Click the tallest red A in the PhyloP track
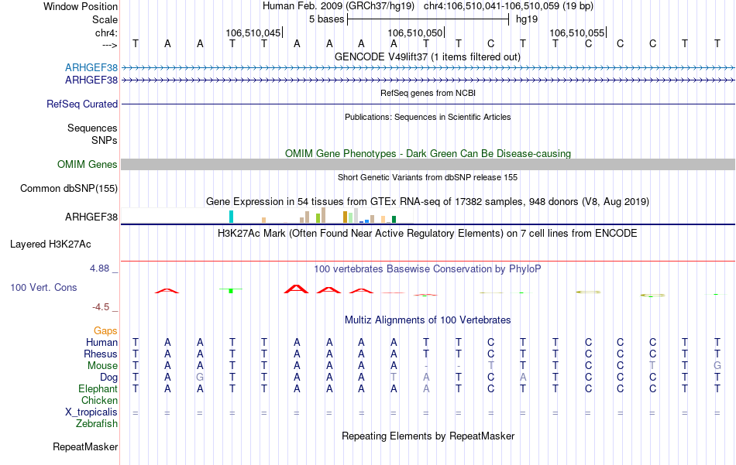This screenshot has height=465, width=736. (x=297, y=289)
